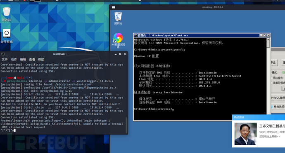Open the 帮助 menu in terminal
Image resolution: width=285 pixels, height=153 pixels.
(x=41, y=59)
